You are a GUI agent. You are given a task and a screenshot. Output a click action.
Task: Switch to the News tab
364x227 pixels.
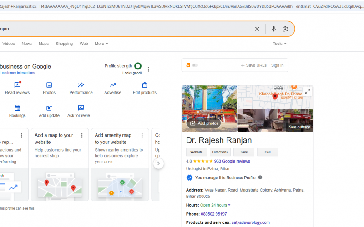[x=27, y=44]
